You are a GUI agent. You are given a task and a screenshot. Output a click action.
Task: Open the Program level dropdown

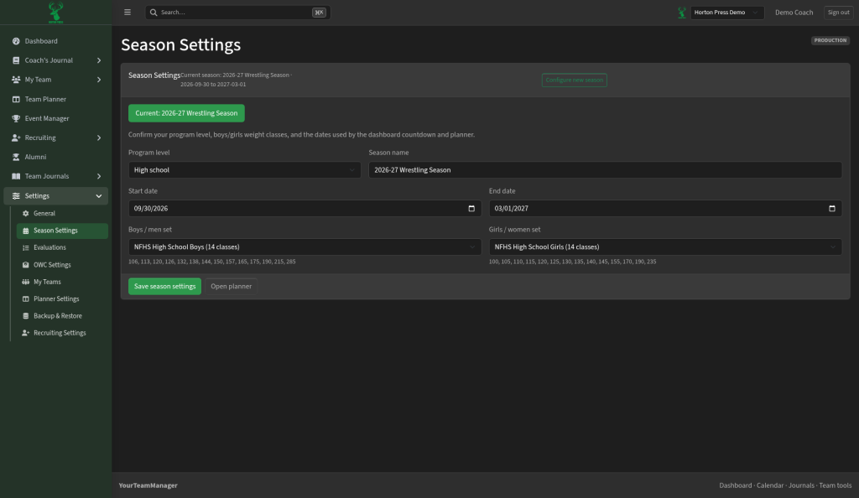[x=244, y=169]
